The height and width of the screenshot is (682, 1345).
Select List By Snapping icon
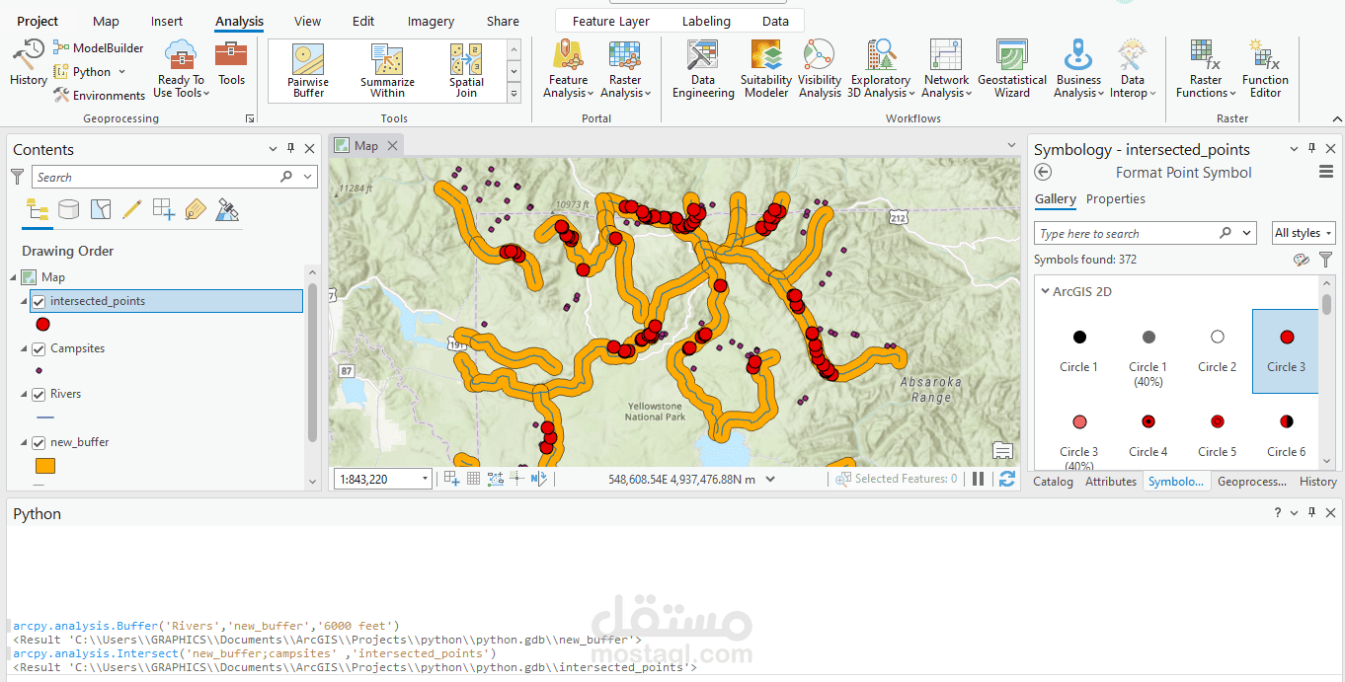(164, 210)
